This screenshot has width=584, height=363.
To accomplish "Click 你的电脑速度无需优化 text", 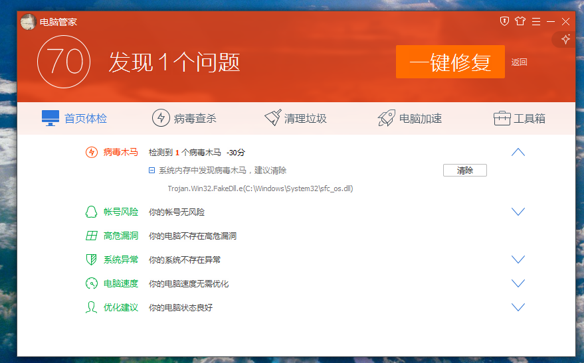I will tap(189, 284).
